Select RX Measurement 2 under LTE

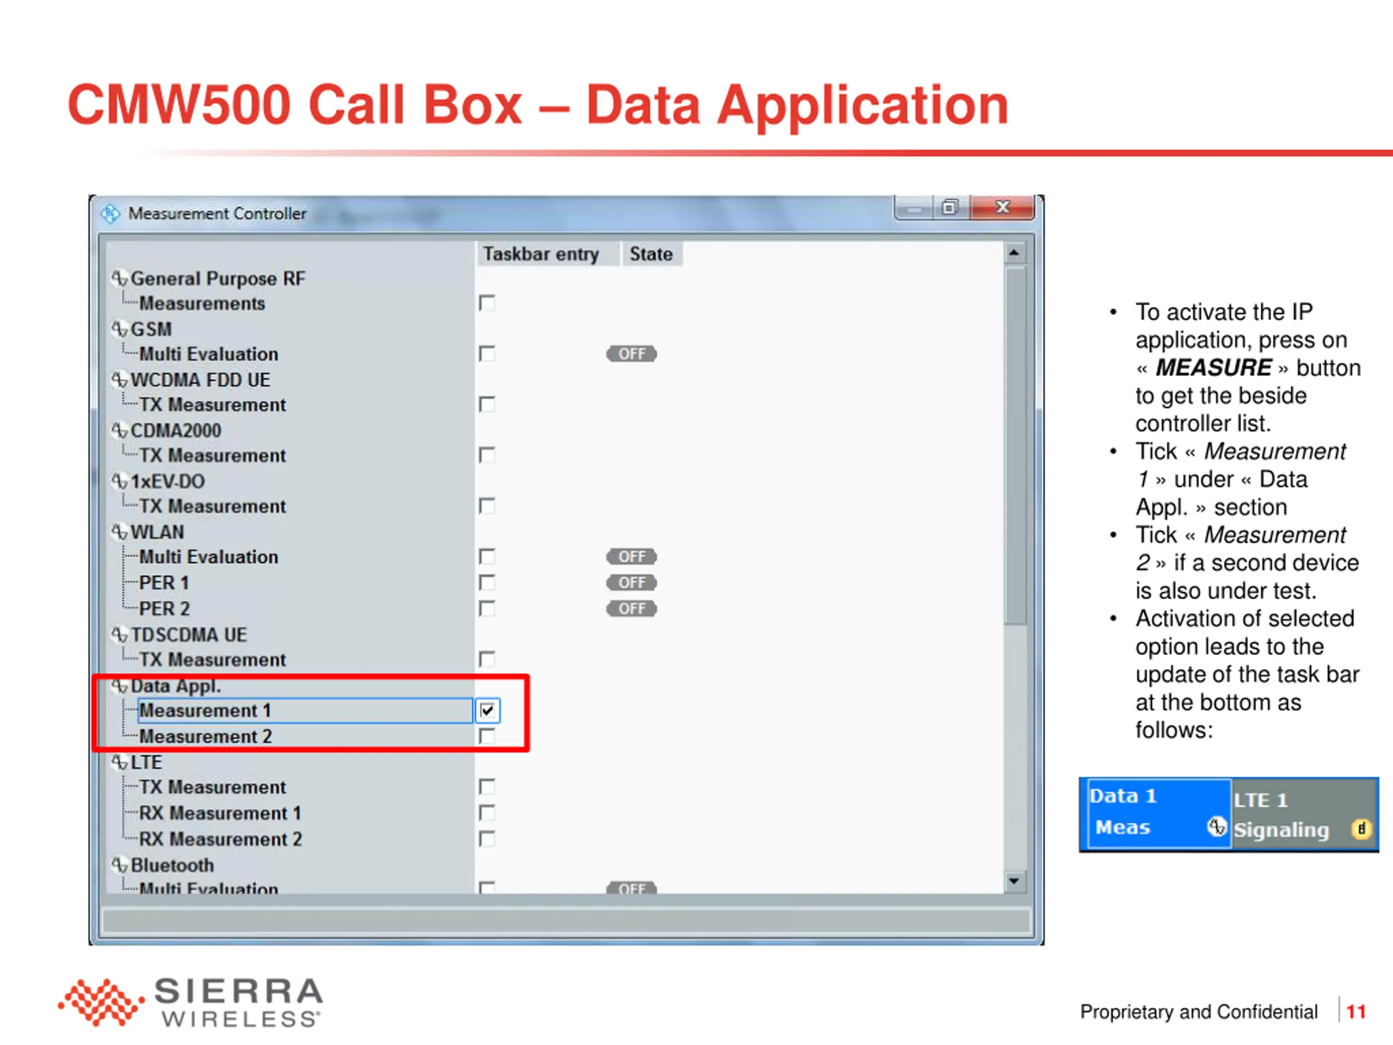click(x=220, y=839)
